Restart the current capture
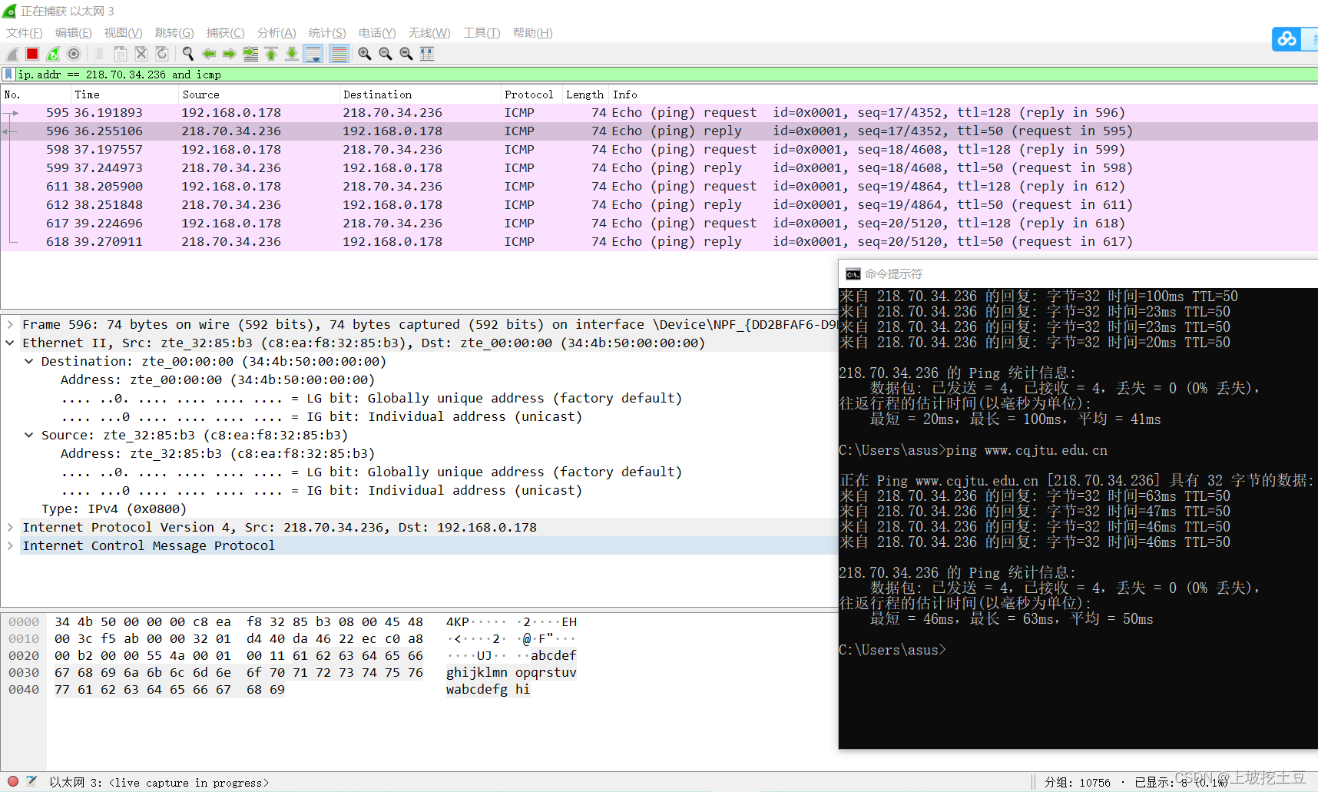Image resolution: width=1318 pixels, height=792 pixels. 53,54
